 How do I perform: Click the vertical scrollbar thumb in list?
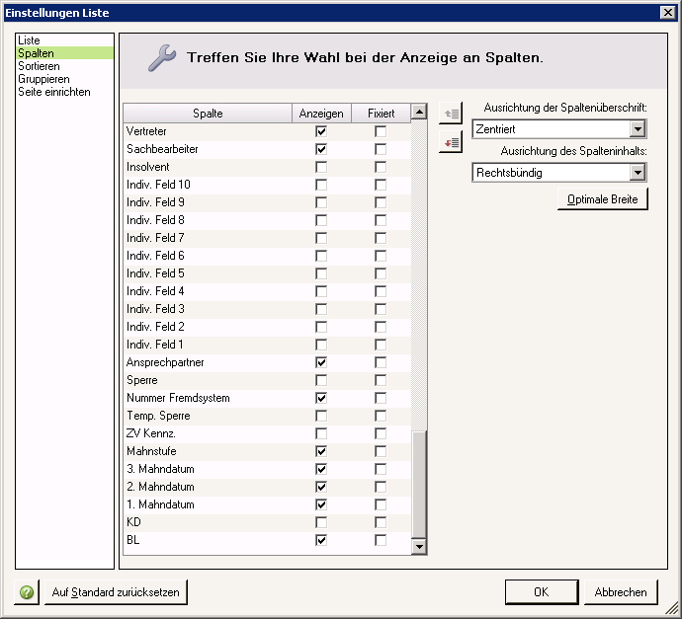pos(419,485)
